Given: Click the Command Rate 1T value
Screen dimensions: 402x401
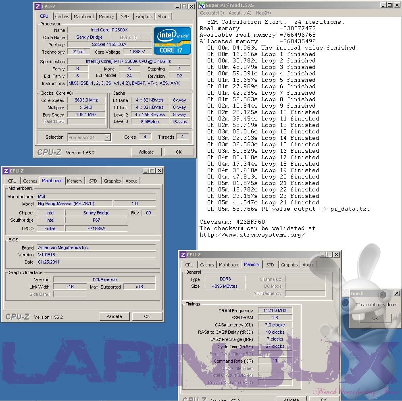Looking at the screenshot, I should point(275,361).
